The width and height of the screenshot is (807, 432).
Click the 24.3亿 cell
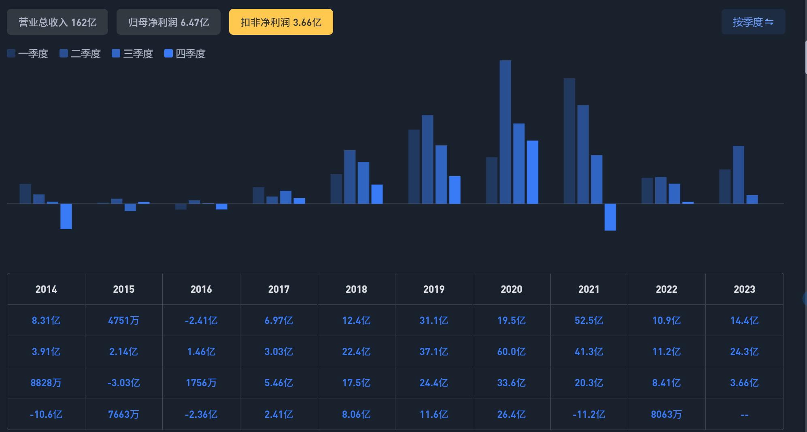(x=745, y=351)
